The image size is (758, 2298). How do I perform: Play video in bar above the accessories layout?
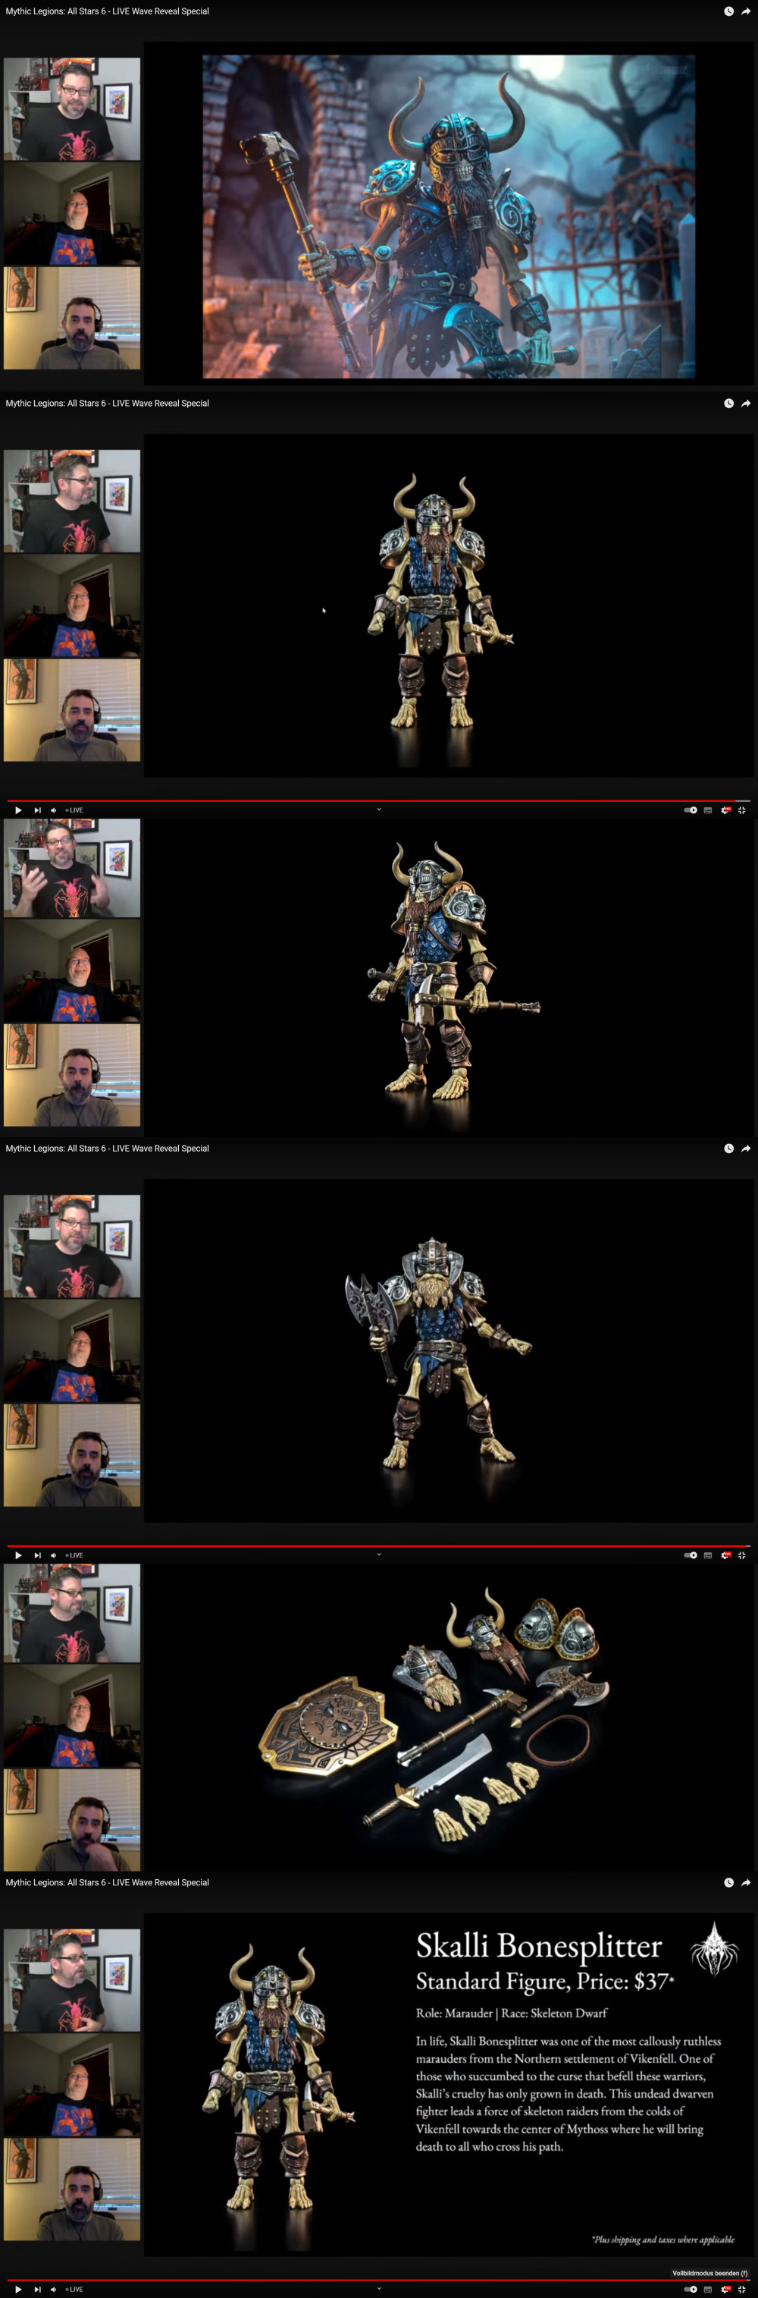(18, 1555)
